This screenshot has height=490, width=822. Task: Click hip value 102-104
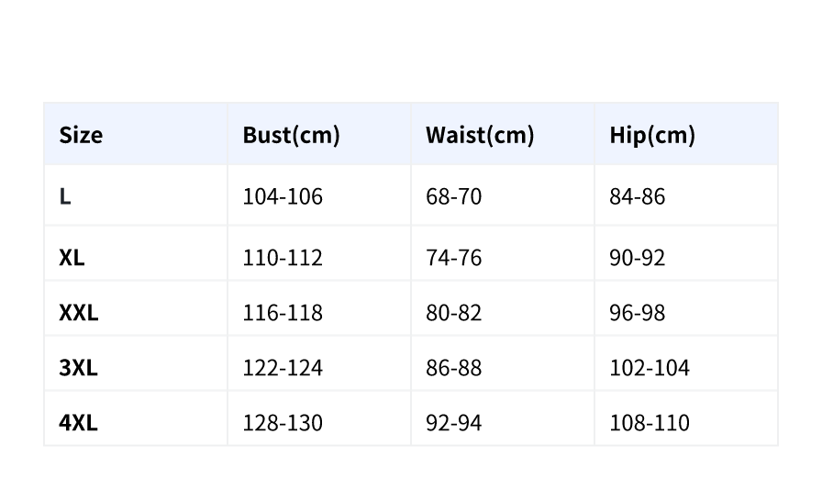click(650, 368)
